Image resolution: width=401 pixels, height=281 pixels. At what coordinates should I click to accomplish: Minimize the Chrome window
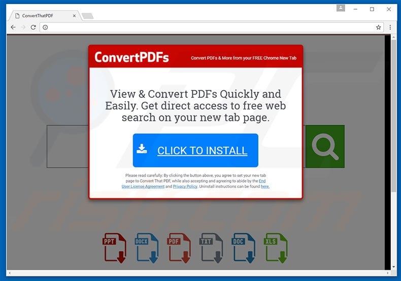tap(355, 9)
